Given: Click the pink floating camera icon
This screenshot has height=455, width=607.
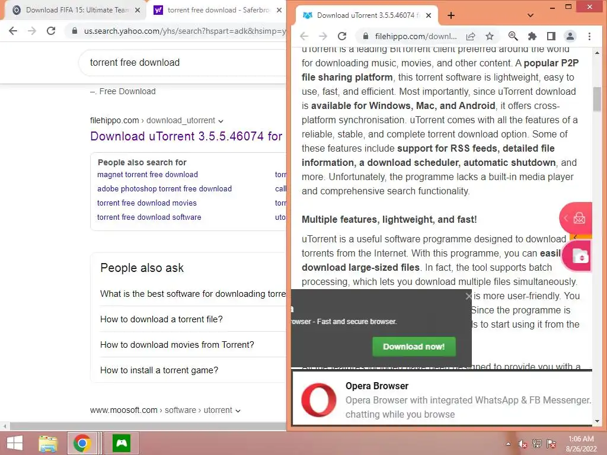Looking at the screenshot, I should 577,256.
